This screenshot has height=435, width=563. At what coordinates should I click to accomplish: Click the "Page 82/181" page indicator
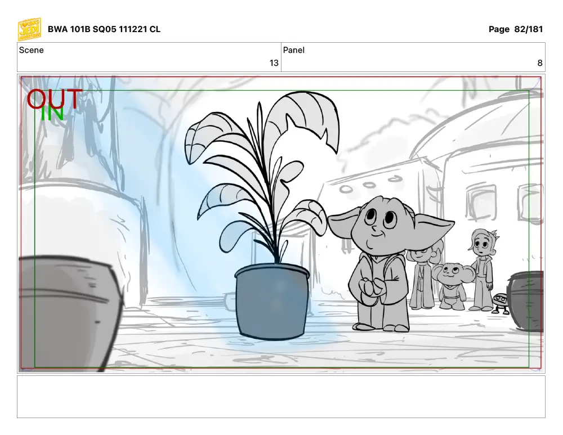click(x=516, y=29)
